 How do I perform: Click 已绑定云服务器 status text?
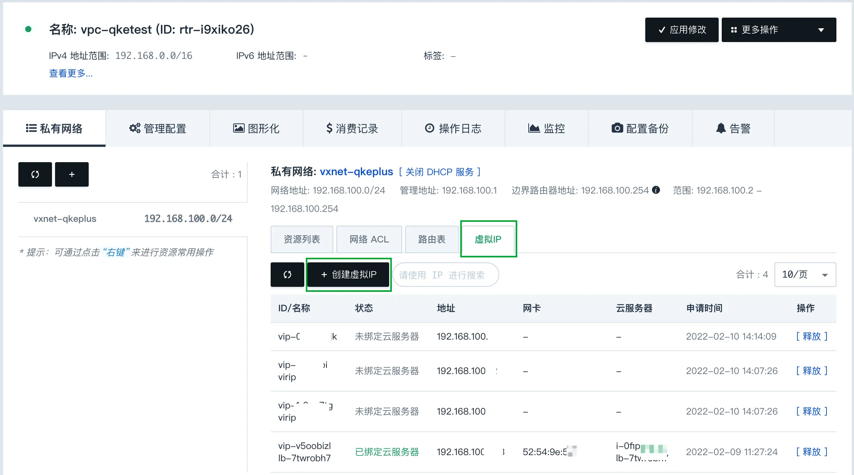point(387,452)
